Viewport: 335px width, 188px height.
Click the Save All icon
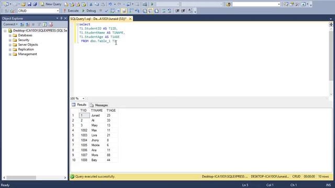(x=35, y=4)
